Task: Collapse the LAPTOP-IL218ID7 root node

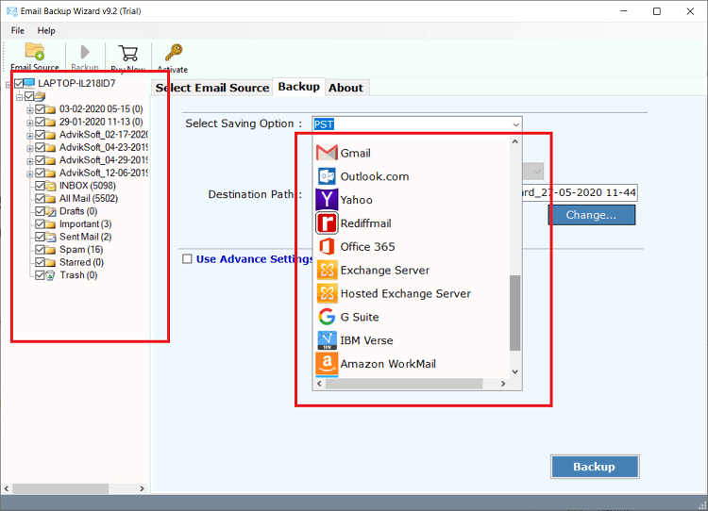Action: [8, 84]
